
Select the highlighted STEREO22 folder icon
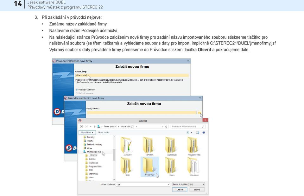(x=150, y=167)
